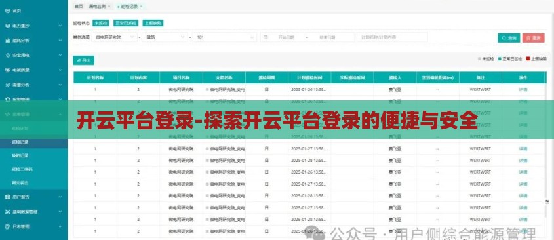
Task: Click the 项目名称 column header
Action: 181,78
